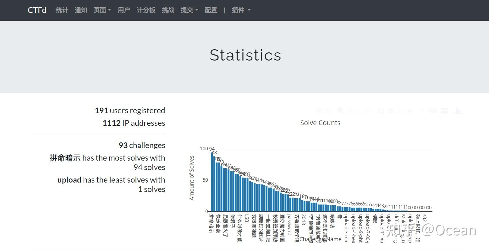Viewport: 489px width, 250px height.
Task: Enable compare data on hover mode
Action: pos(444,111)
